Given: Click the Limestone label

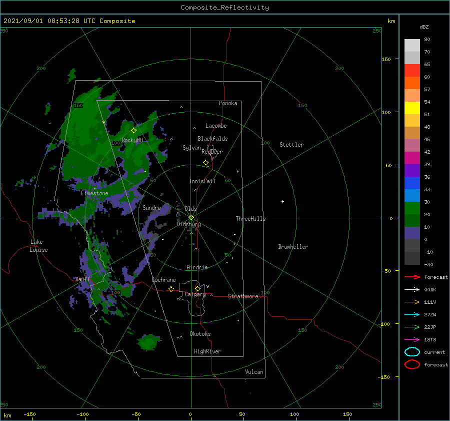Looking at the screenshot, I should tap(94, 193).
